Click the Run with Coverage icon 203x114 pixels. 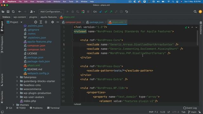tap(78, 12)
